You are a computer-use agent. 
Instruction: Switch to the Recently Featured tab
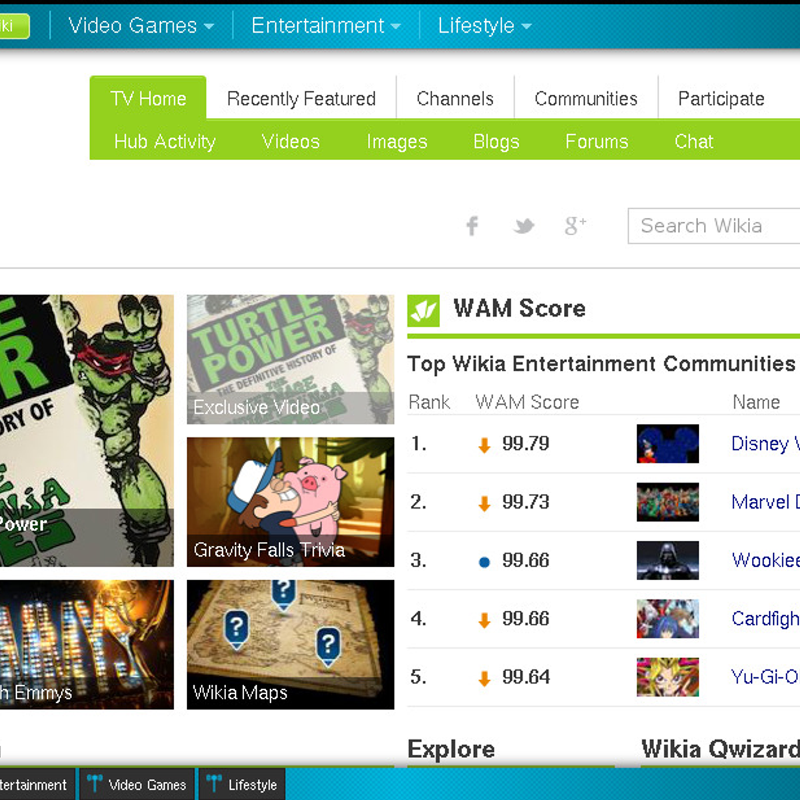[301, 99]
